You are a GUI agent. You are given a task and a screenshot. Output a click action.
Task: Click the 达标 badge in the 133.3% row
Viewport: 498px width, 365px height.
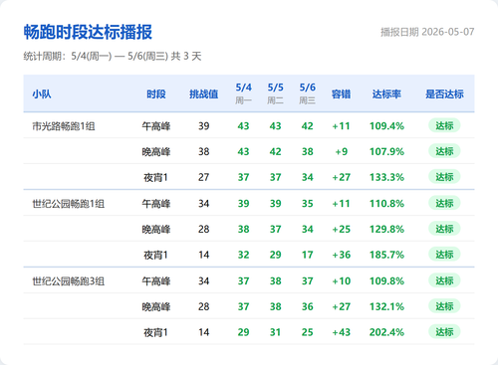point(444,177)
